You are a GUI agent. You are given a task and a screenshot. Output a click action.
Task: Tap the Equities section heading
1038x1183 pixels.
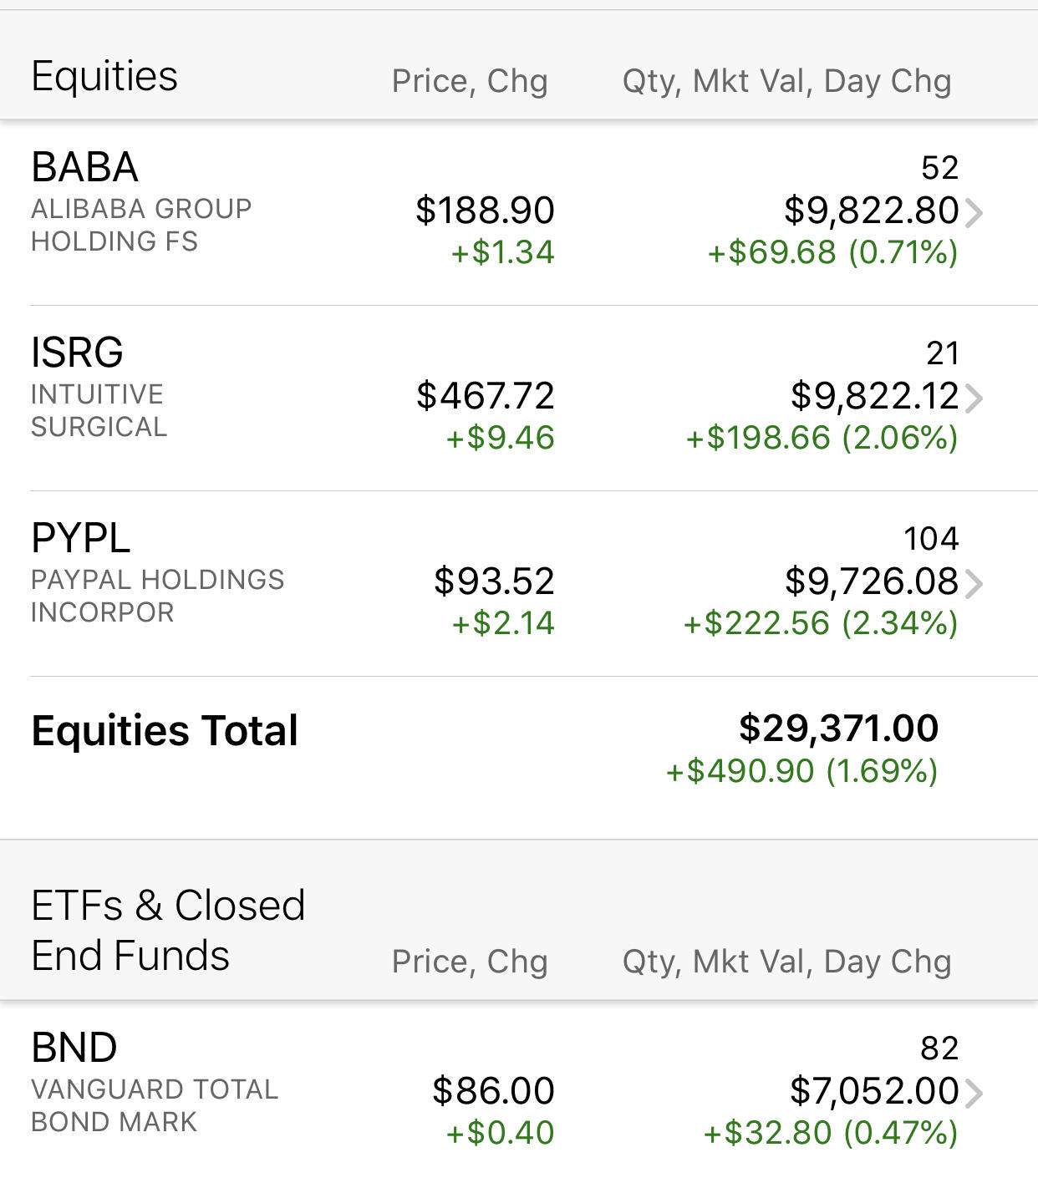pyautogui.click(x=104, y=77)
